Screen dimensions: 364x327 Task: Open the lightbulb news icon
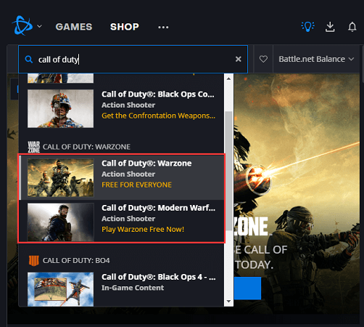(x=307, y=27)
